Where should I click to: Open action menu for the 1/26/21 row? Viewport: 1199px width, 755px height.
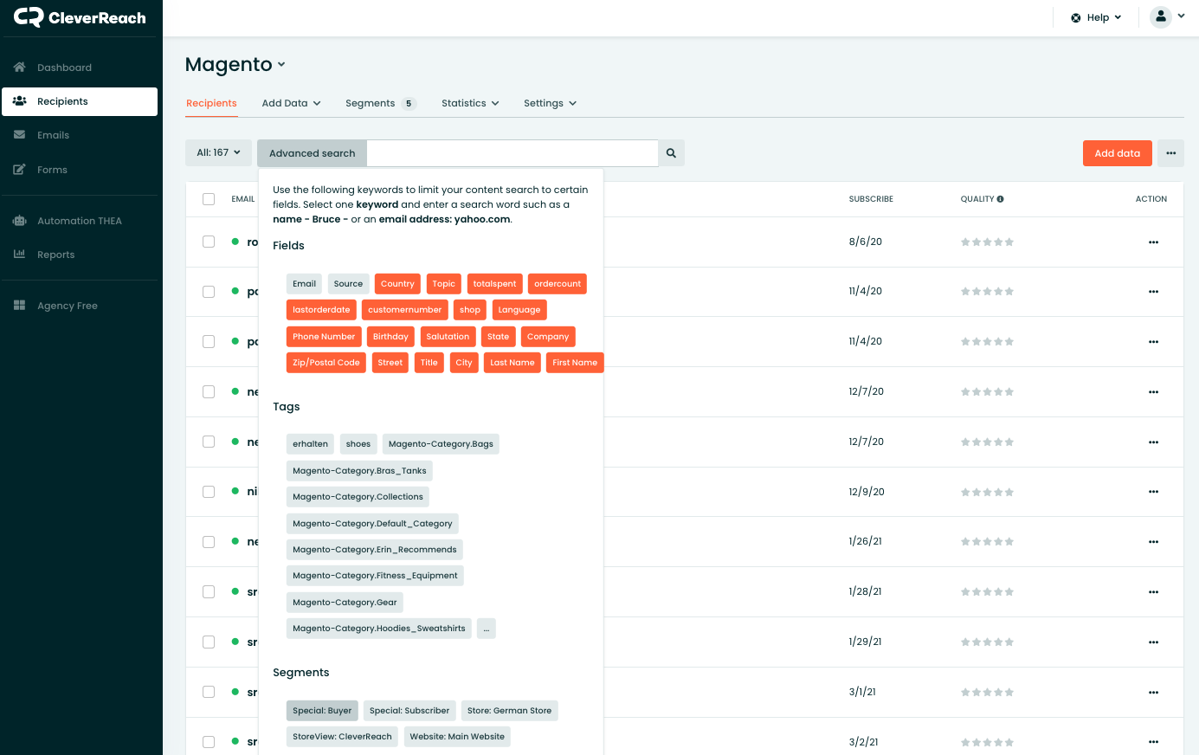(1153, 542)
